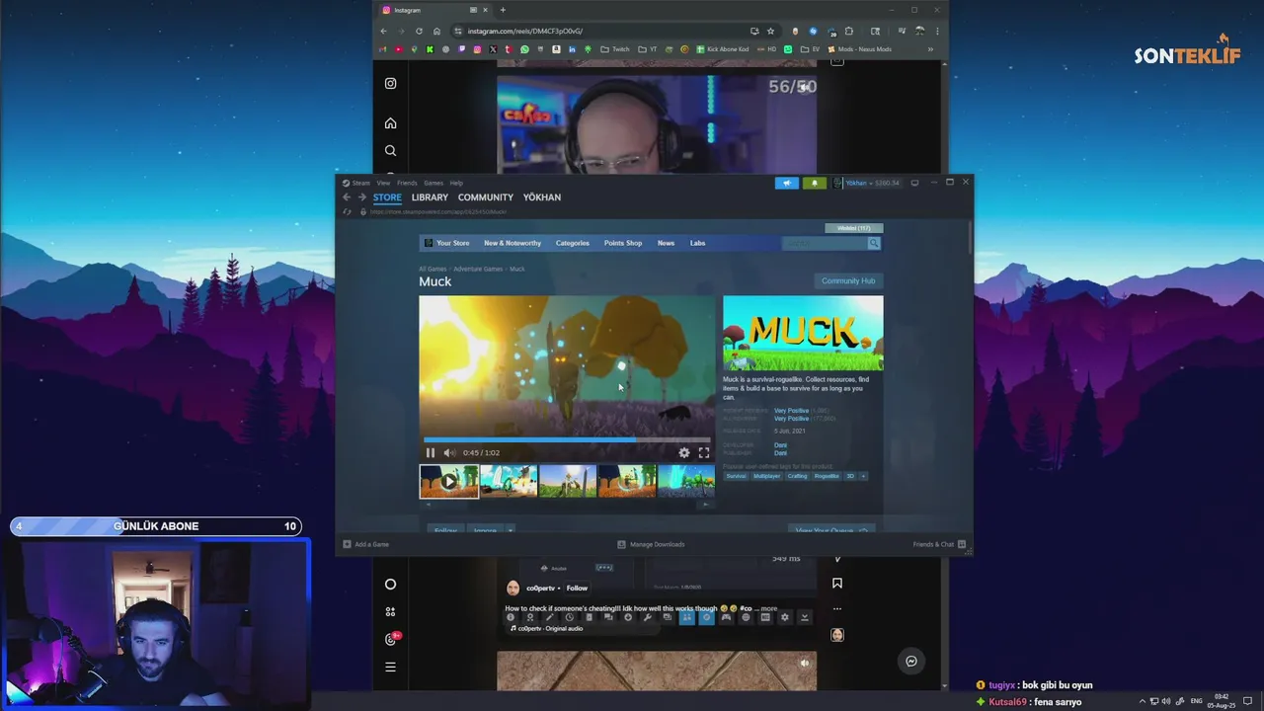Open Threads icon with 9+ badge
This screenshot has height=711, width=1264.
point(391,639)
